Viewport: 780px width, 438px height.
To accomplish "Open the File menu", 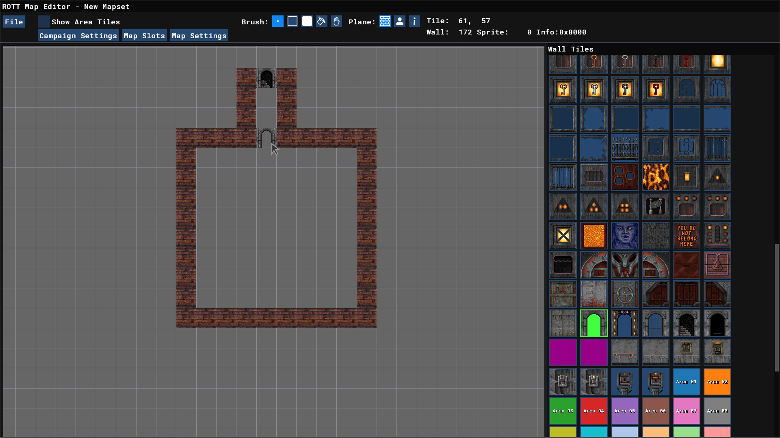I will (x=14, y=22).
